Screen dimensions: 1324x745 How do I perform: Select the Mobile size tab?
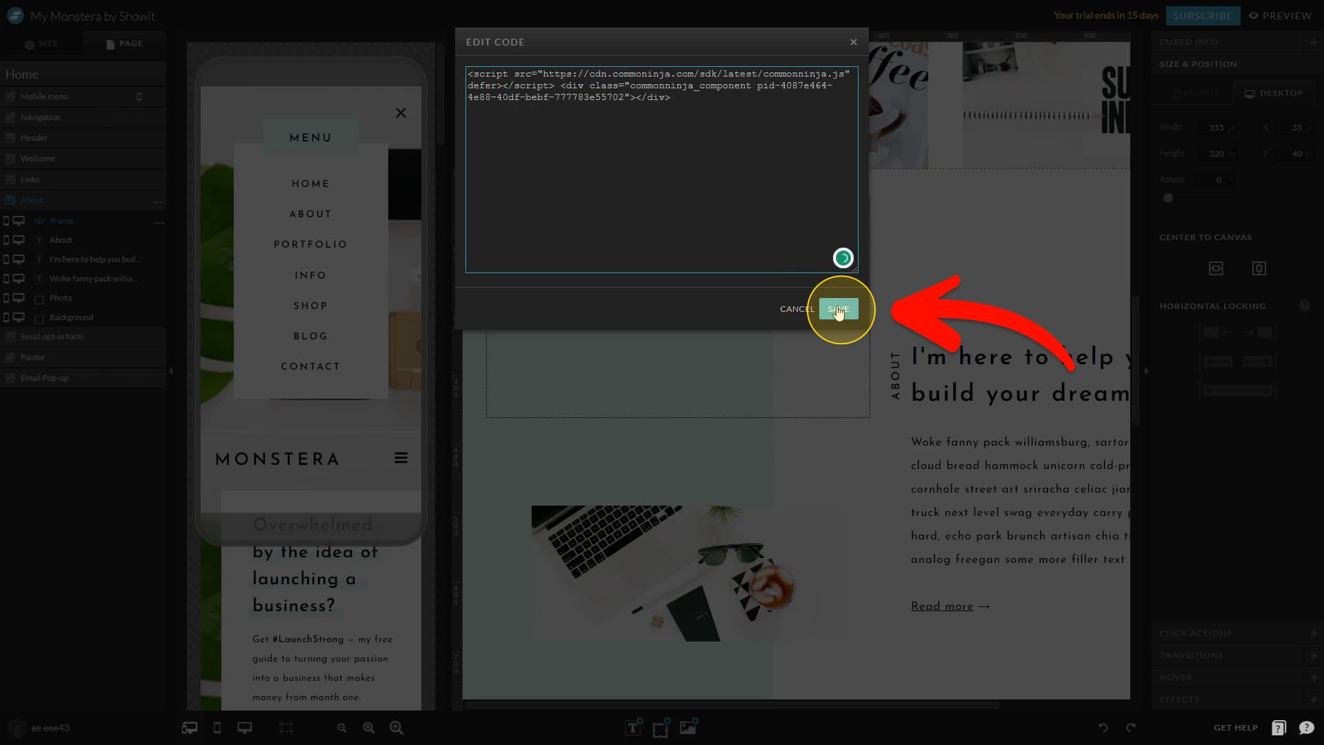(x=1196, y=93)
